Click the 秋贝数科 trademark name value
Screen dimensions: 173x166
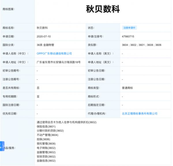pos(42,28)
